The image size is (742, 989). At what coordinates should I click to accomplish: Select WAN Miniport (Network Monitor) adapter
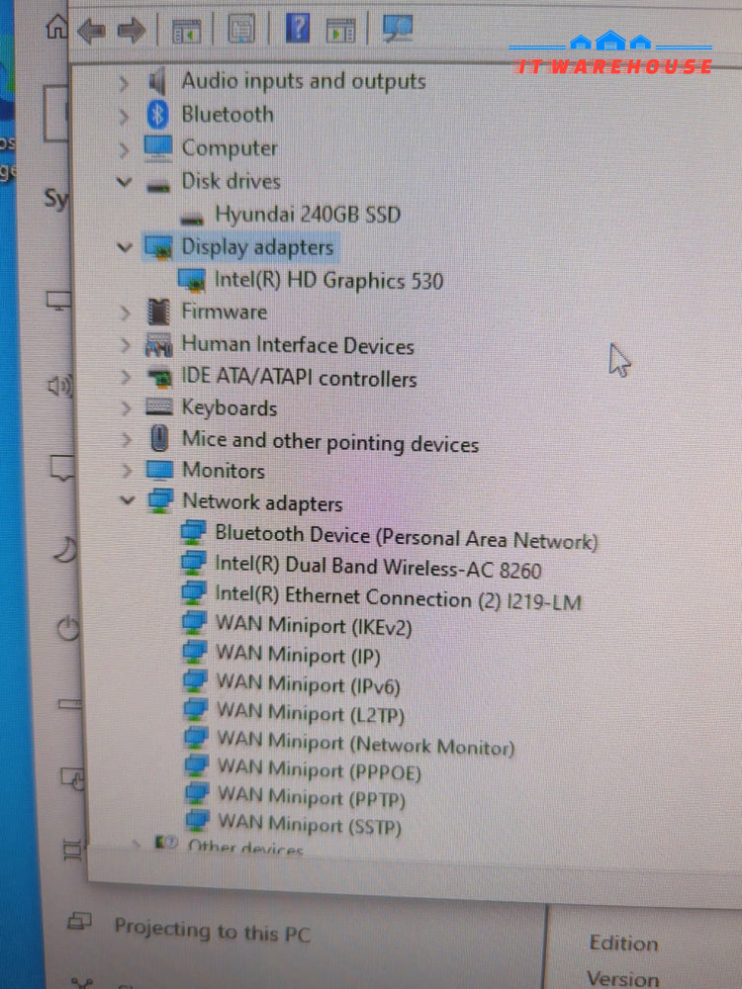point(365,745)
